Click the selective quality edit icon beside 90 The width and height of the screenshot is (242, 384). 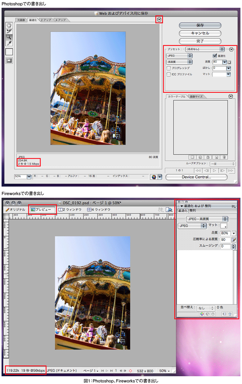point(234,240)
